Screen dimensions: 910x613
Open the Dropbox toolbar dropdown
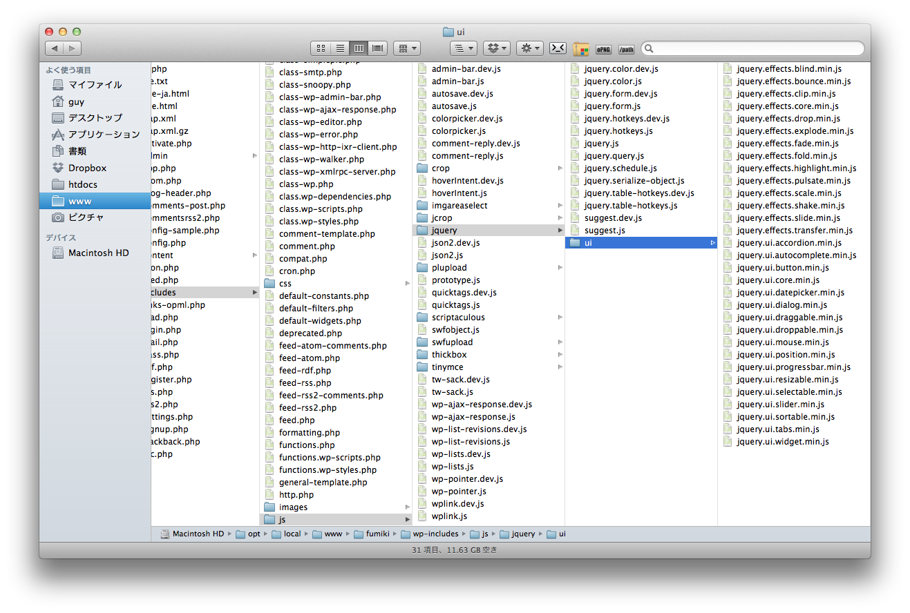pos(496,48)
